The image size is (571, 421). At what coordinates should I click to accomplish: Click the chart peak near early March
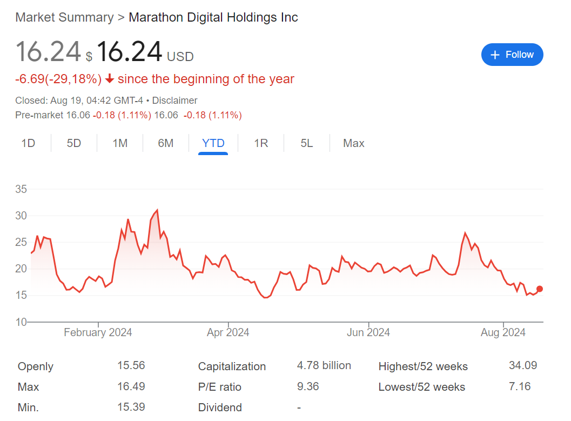157,209
